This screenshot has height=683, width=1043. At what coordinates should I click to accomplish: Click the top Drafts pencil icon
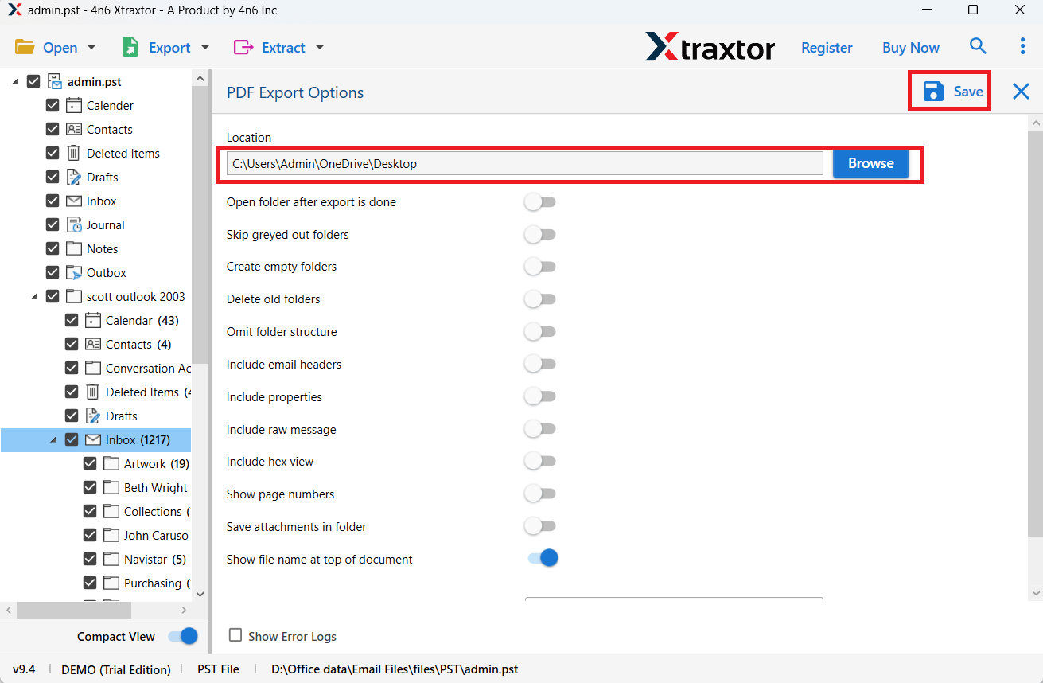coord(74,177)
